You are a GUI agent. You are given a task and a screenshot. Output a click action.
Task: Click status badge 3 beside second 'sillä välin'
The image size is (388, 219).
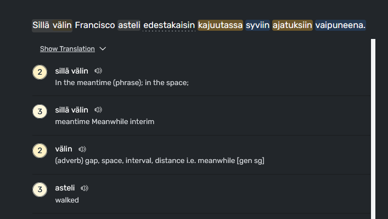pos(40,111)
